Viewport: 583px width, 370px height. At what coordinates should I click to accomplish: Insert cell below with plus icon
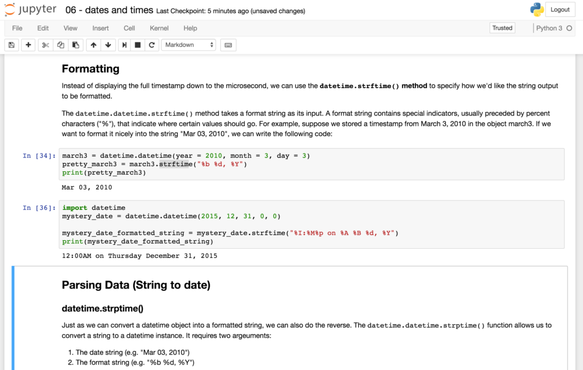[x=28, y=45]
